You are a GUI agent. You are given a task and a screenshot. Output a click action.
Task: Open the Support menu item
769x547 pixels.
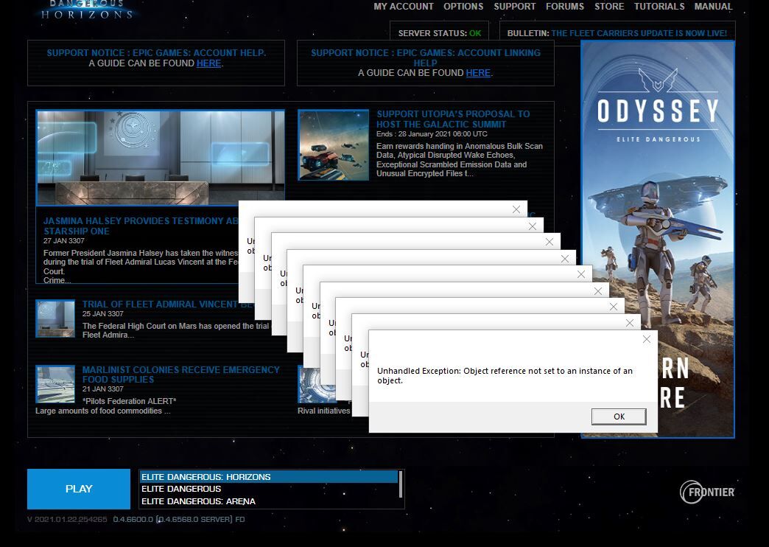514,7
